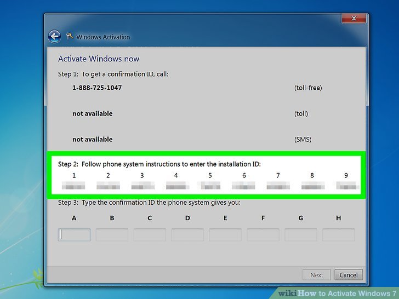The width and height of the screenshot is (399, 299).
Task: Close the Windows Activation dialog
Action: click(x=354, y=18)
